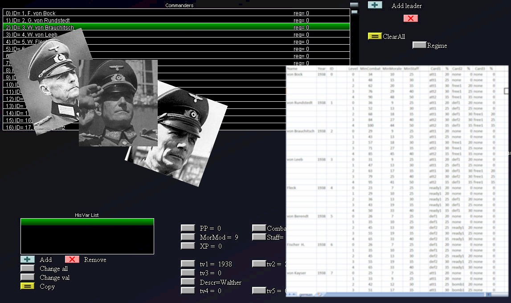Click the Change all button

[28, 268]
